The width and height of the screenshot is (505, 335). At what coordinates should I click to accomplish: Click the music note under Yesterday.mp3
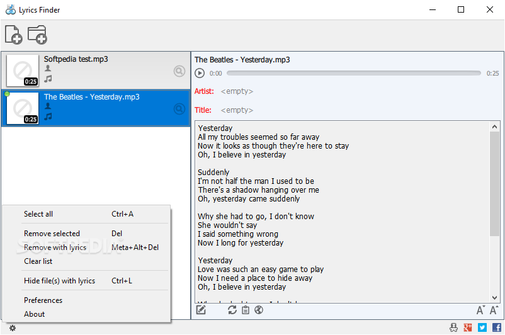(48, 116)
